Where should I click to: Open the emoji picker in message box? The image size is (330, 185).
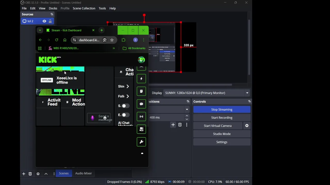click(105, 118)
